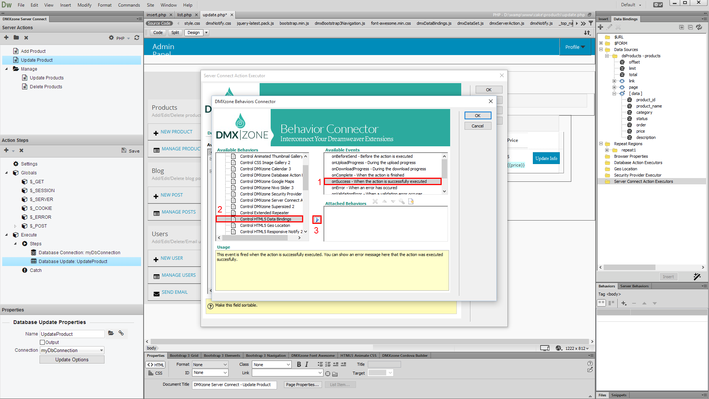Open Class dropdown in Properties
709x399 pixels.
point(272,365)
